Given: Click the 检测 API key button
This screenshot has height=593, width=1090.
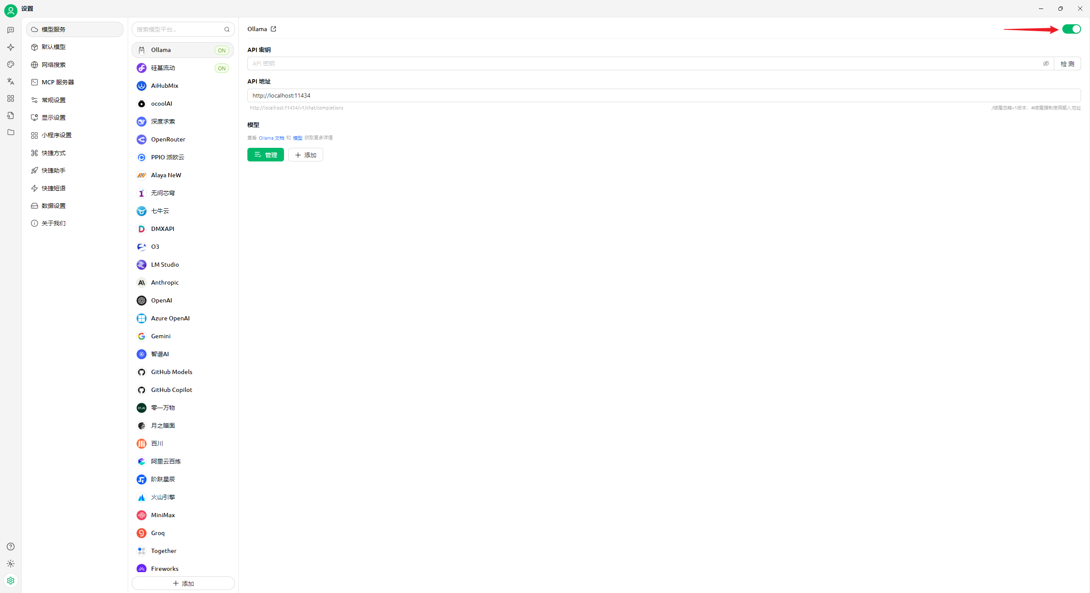Looking at the screenshot, I should coord(1067,63).
